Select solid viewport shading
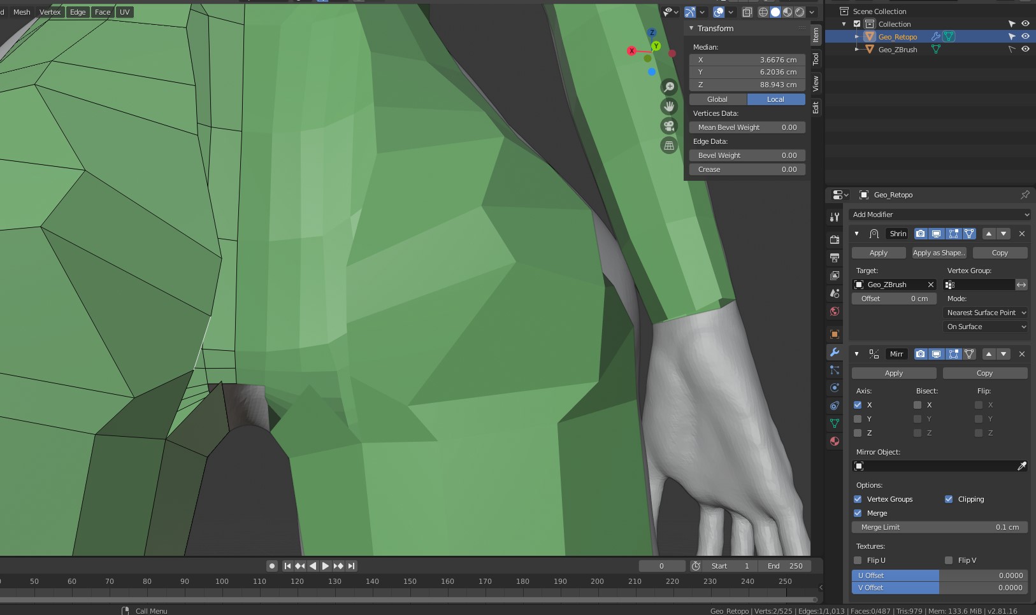1036x615 pixels. [x=775, y=12]
